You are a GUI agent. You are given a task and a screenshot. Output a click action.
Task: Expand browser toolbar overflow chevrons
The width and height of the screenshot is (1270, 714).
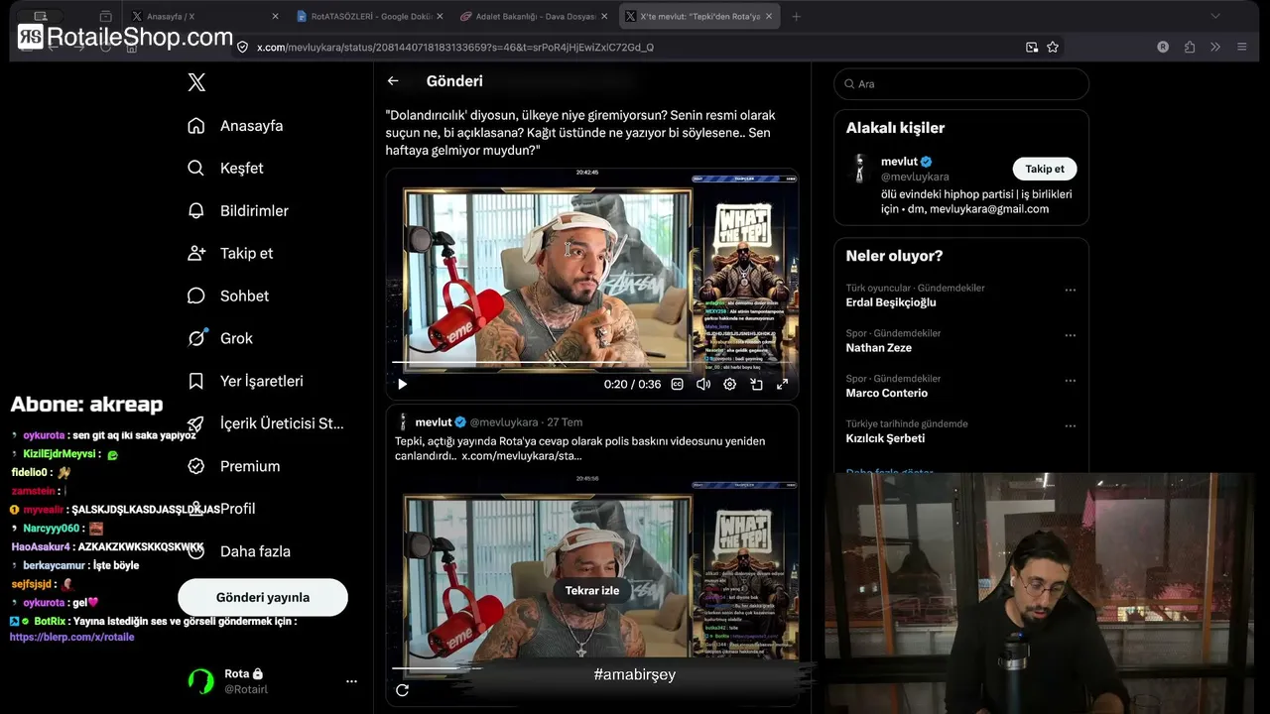click(x=1215, y=47)
